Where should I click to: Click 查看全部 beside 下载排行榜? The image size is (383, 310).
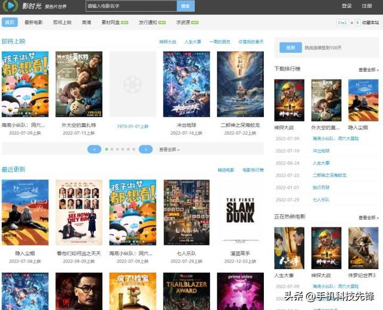tap(369, 70)
